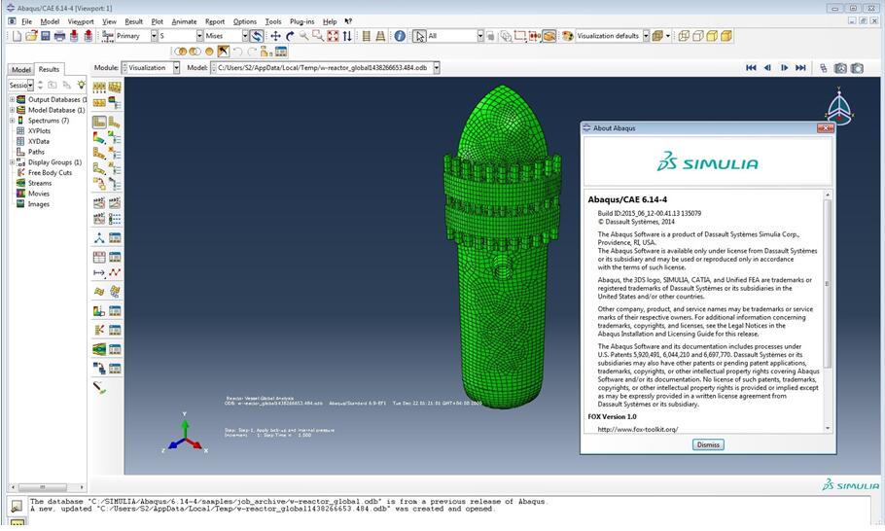This screenshot has width=885, height=531.
Task: Open the Free Body Cut tool
Action: click(99, 330)
